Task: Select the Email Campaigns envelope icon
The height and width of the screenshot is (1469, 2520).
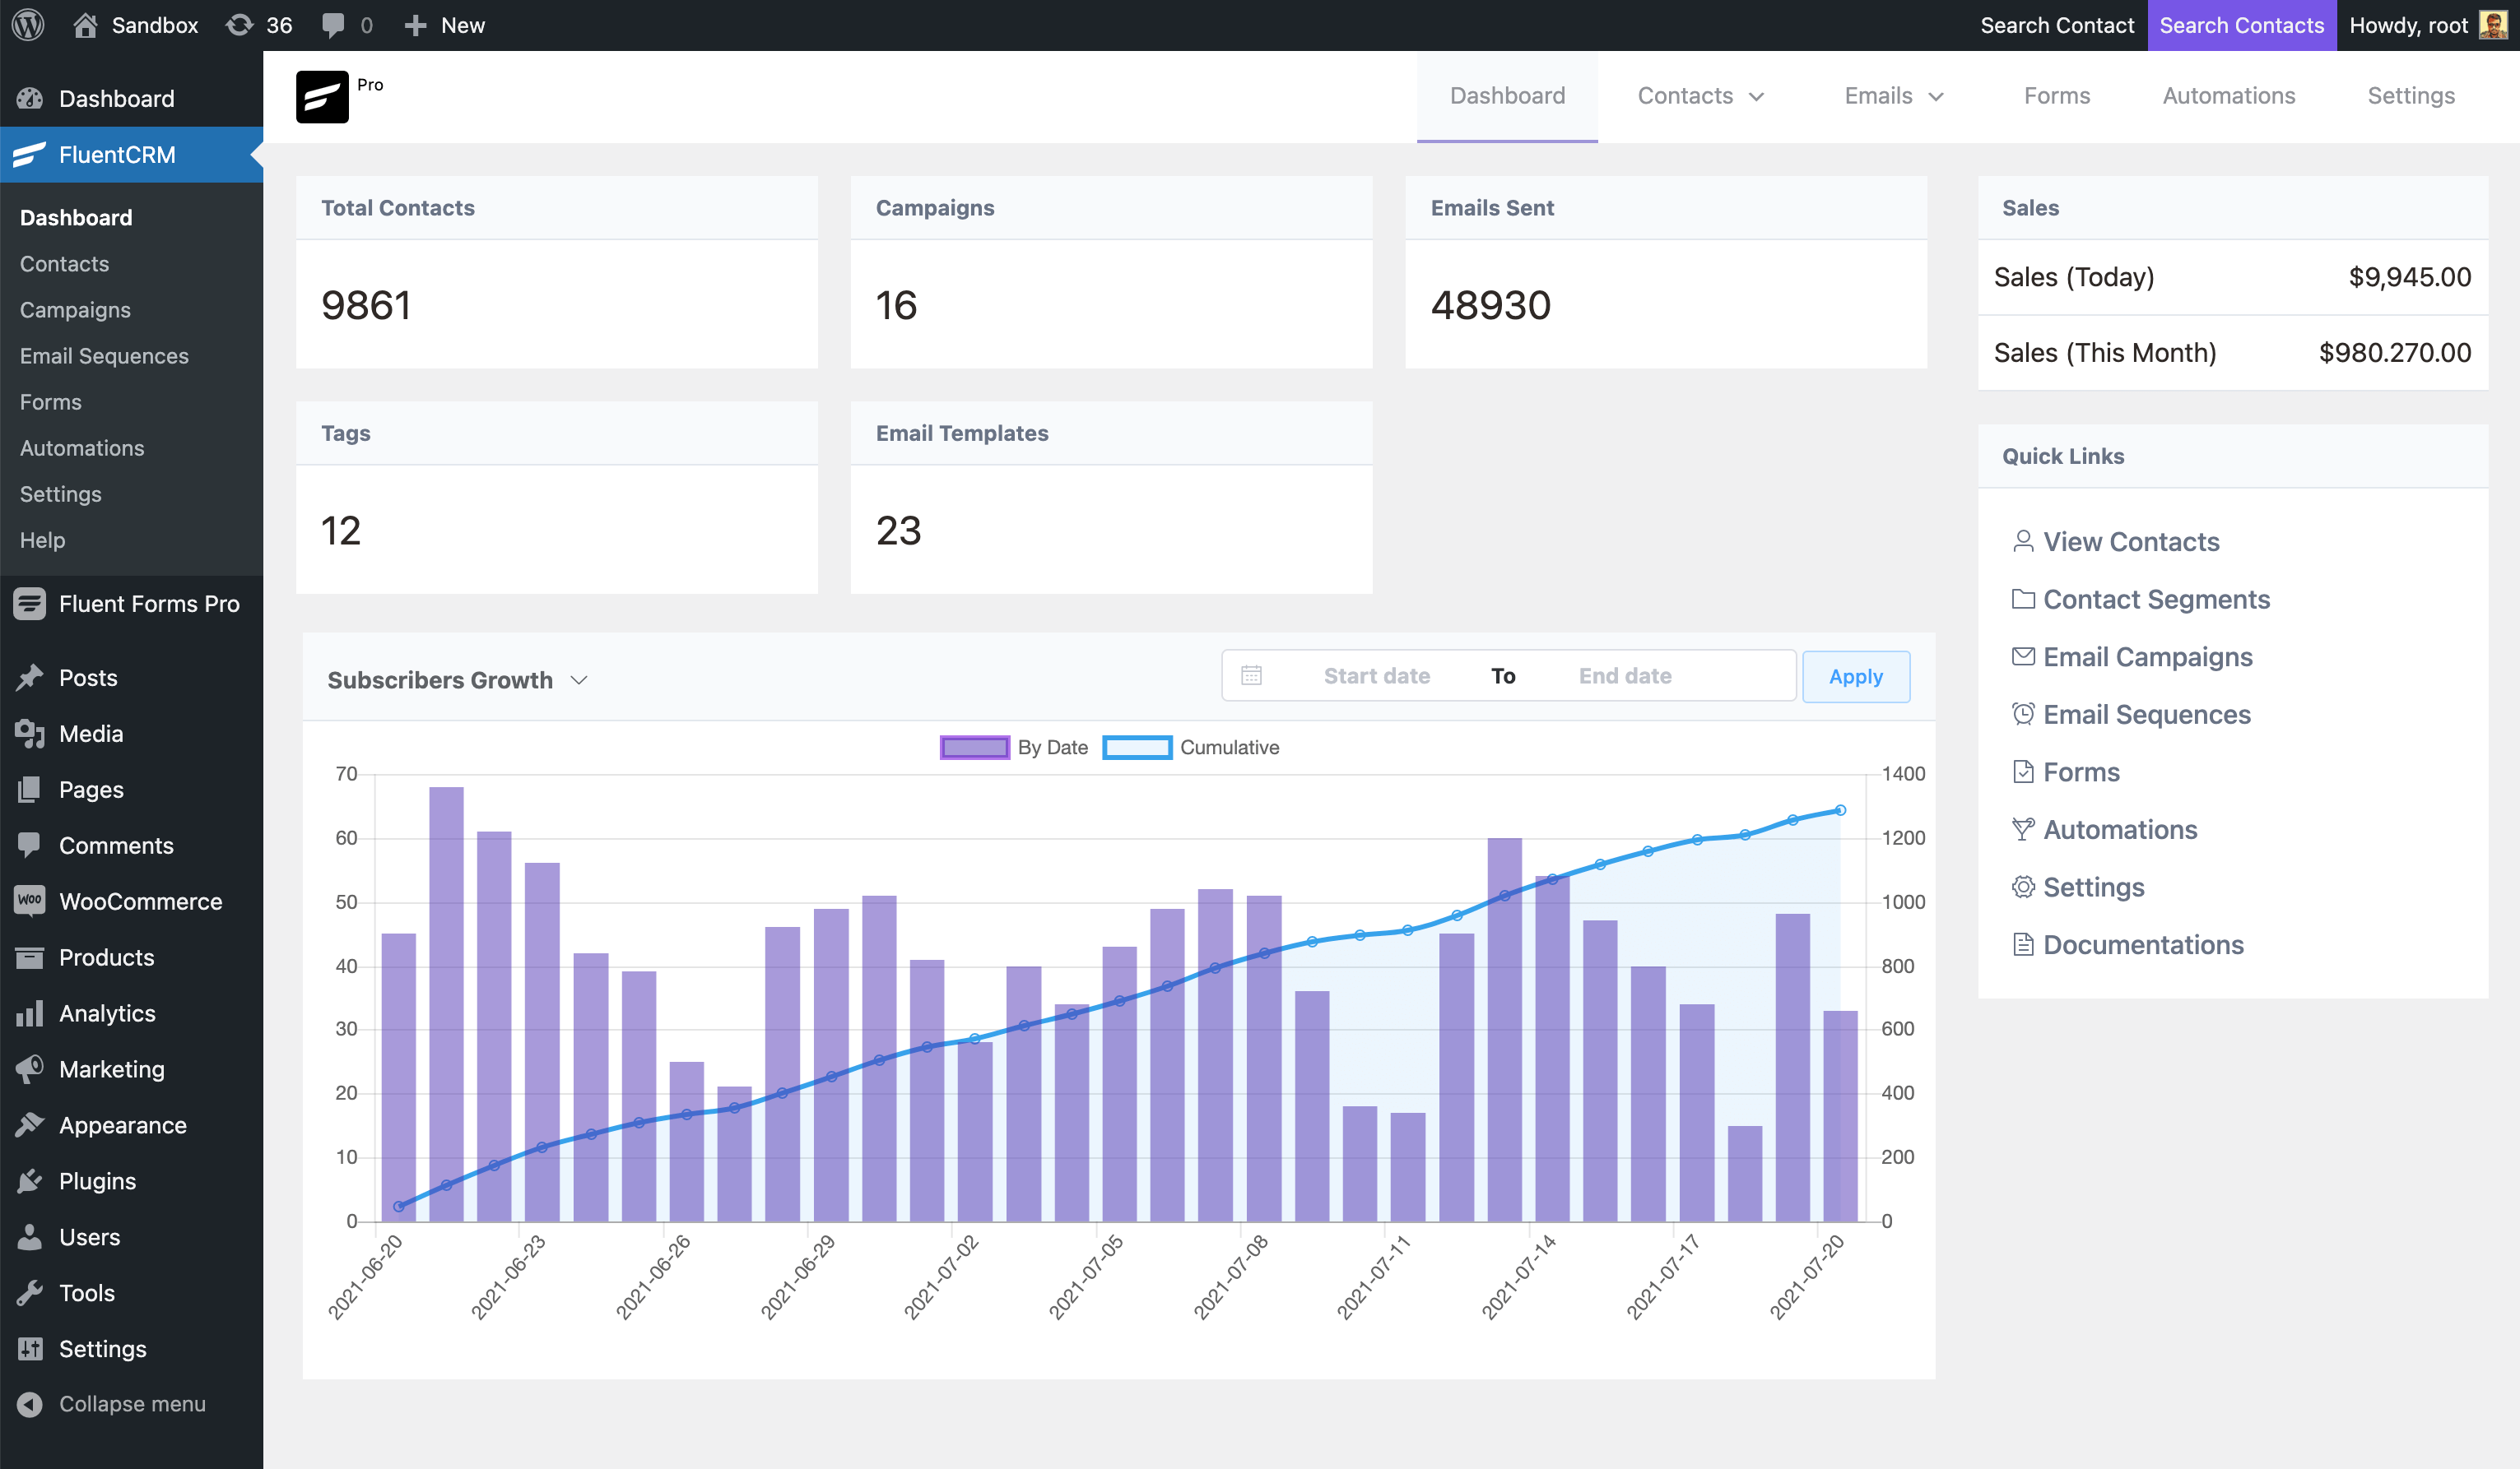Action: (x=2025, y=656)
